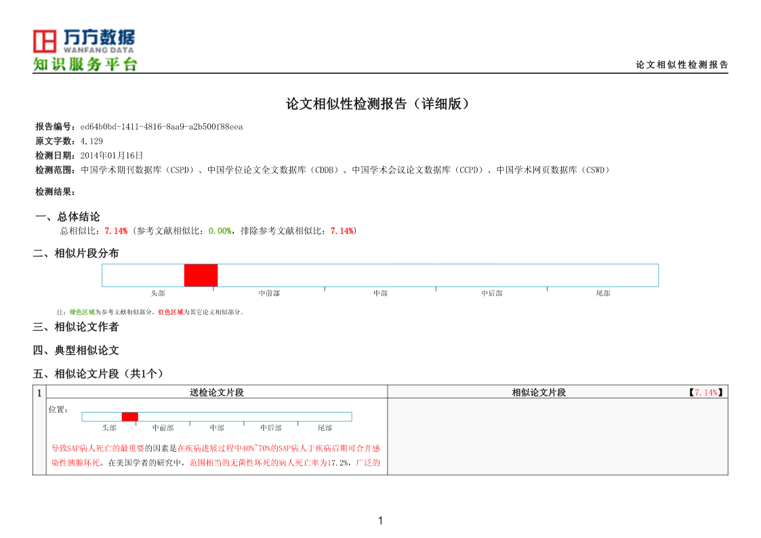The image size is (761, 538).
Task: Click the 中国学术网页数据库（CSWD） text
Action: [554, 170]
